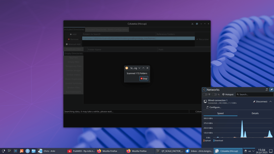Create a Hotspot
Image resolution: width=274 pixels, height=154 pixels.
click(x=228, y=94)
